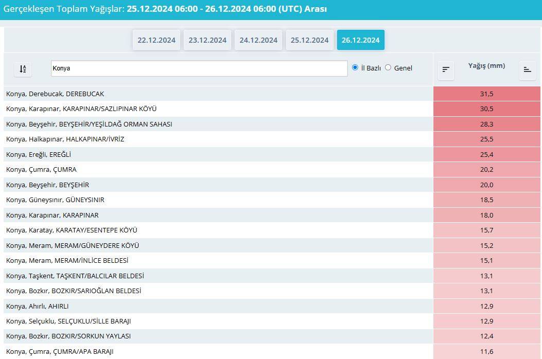The width and height of the screenshot is (542, 359).
Task: Sort precipitation descending with left sort icon
Action: click(446, 69)
